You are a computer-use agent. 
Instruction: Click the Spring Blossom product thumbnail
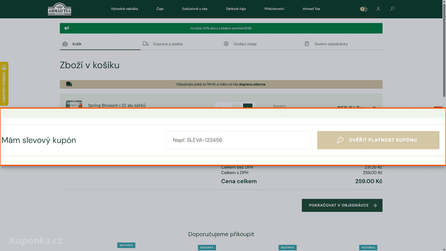click(x=74, y=104)
